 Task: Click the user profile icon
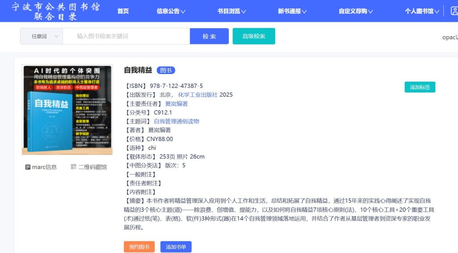click(x=453, y=11)
